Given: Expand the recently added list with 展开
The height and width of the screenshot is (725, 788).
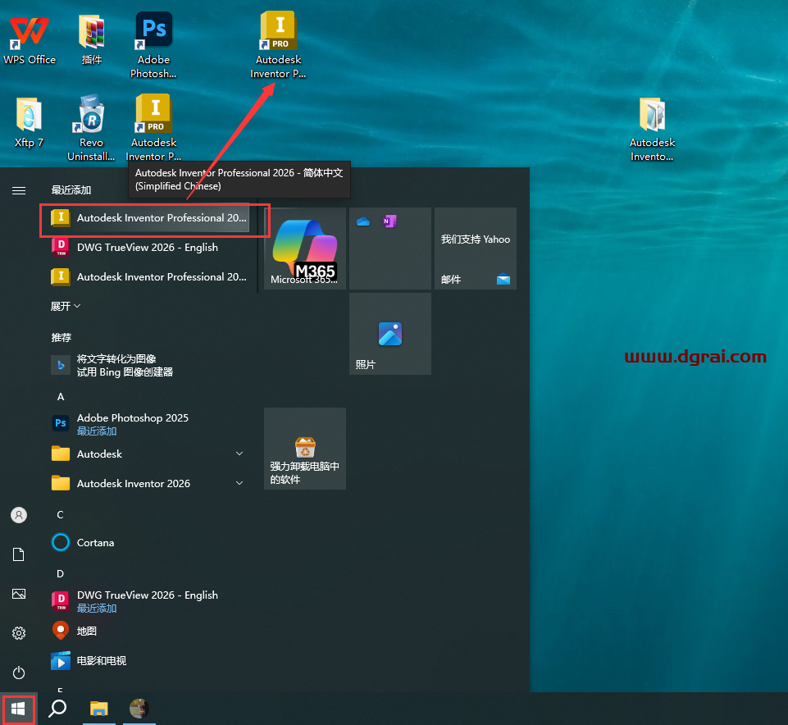Looking at the screenshot, I should tap(66, 306).
